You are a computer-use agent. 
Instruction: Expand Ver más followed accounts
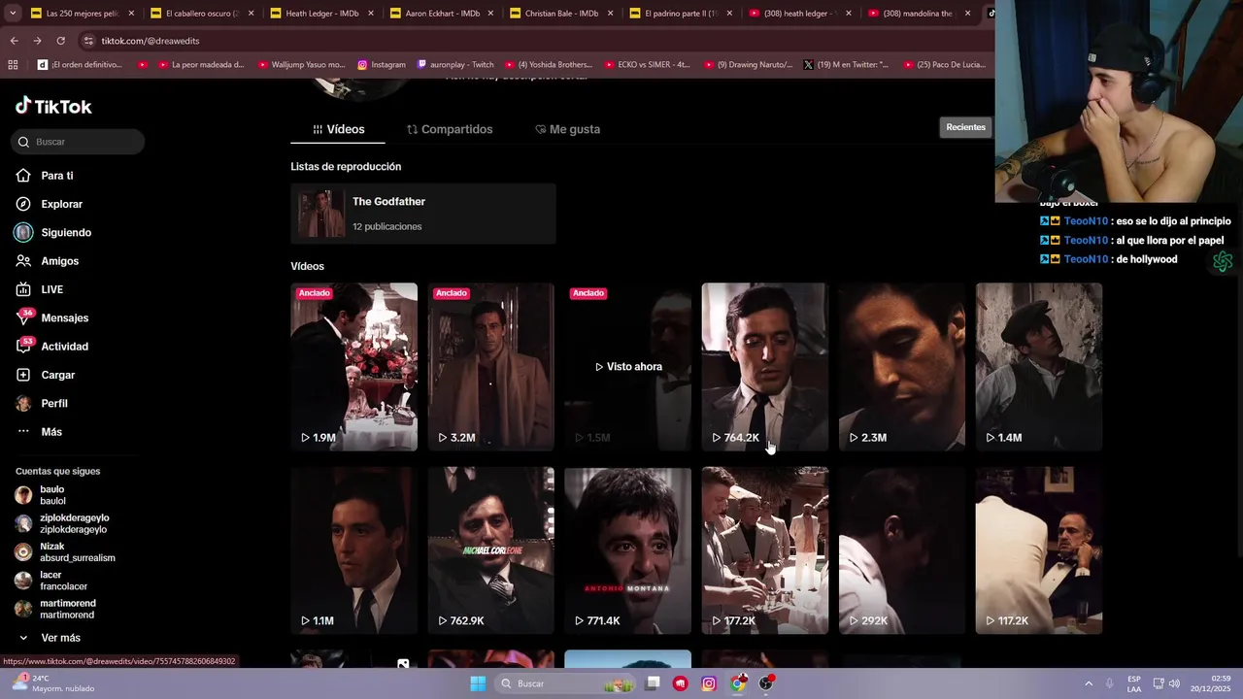(x=60, y=638)
